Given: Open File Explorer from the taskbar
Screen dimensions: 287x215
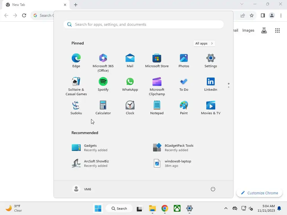Looking at the screenshot, I should (152, 208).
